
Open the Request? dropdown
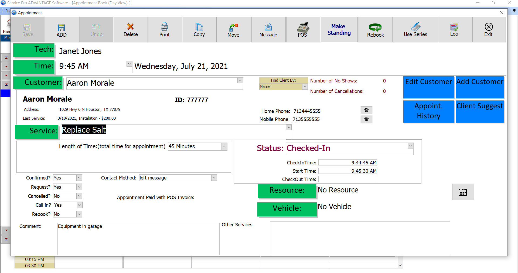pos(79,187)
